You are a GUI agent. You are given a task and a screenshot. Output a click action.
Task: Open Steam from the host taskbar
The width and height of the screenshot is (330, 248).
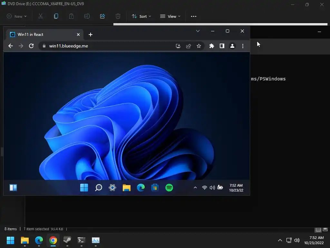(x=67, y=240)
